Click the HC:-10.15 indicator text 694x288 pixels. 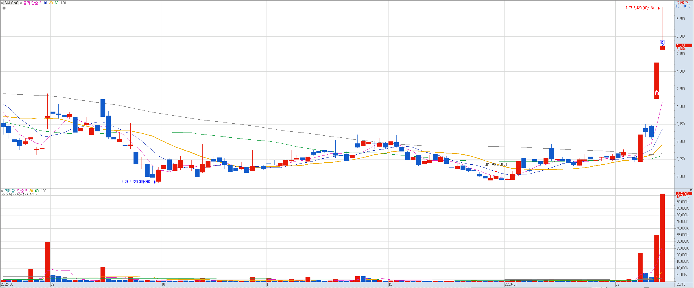point(683,6)
